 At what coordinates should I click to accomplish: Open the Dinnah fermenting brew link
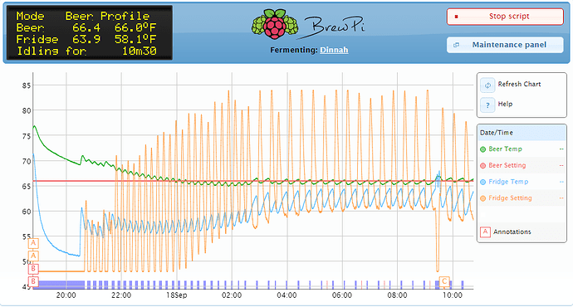click(x=334, y=50)
